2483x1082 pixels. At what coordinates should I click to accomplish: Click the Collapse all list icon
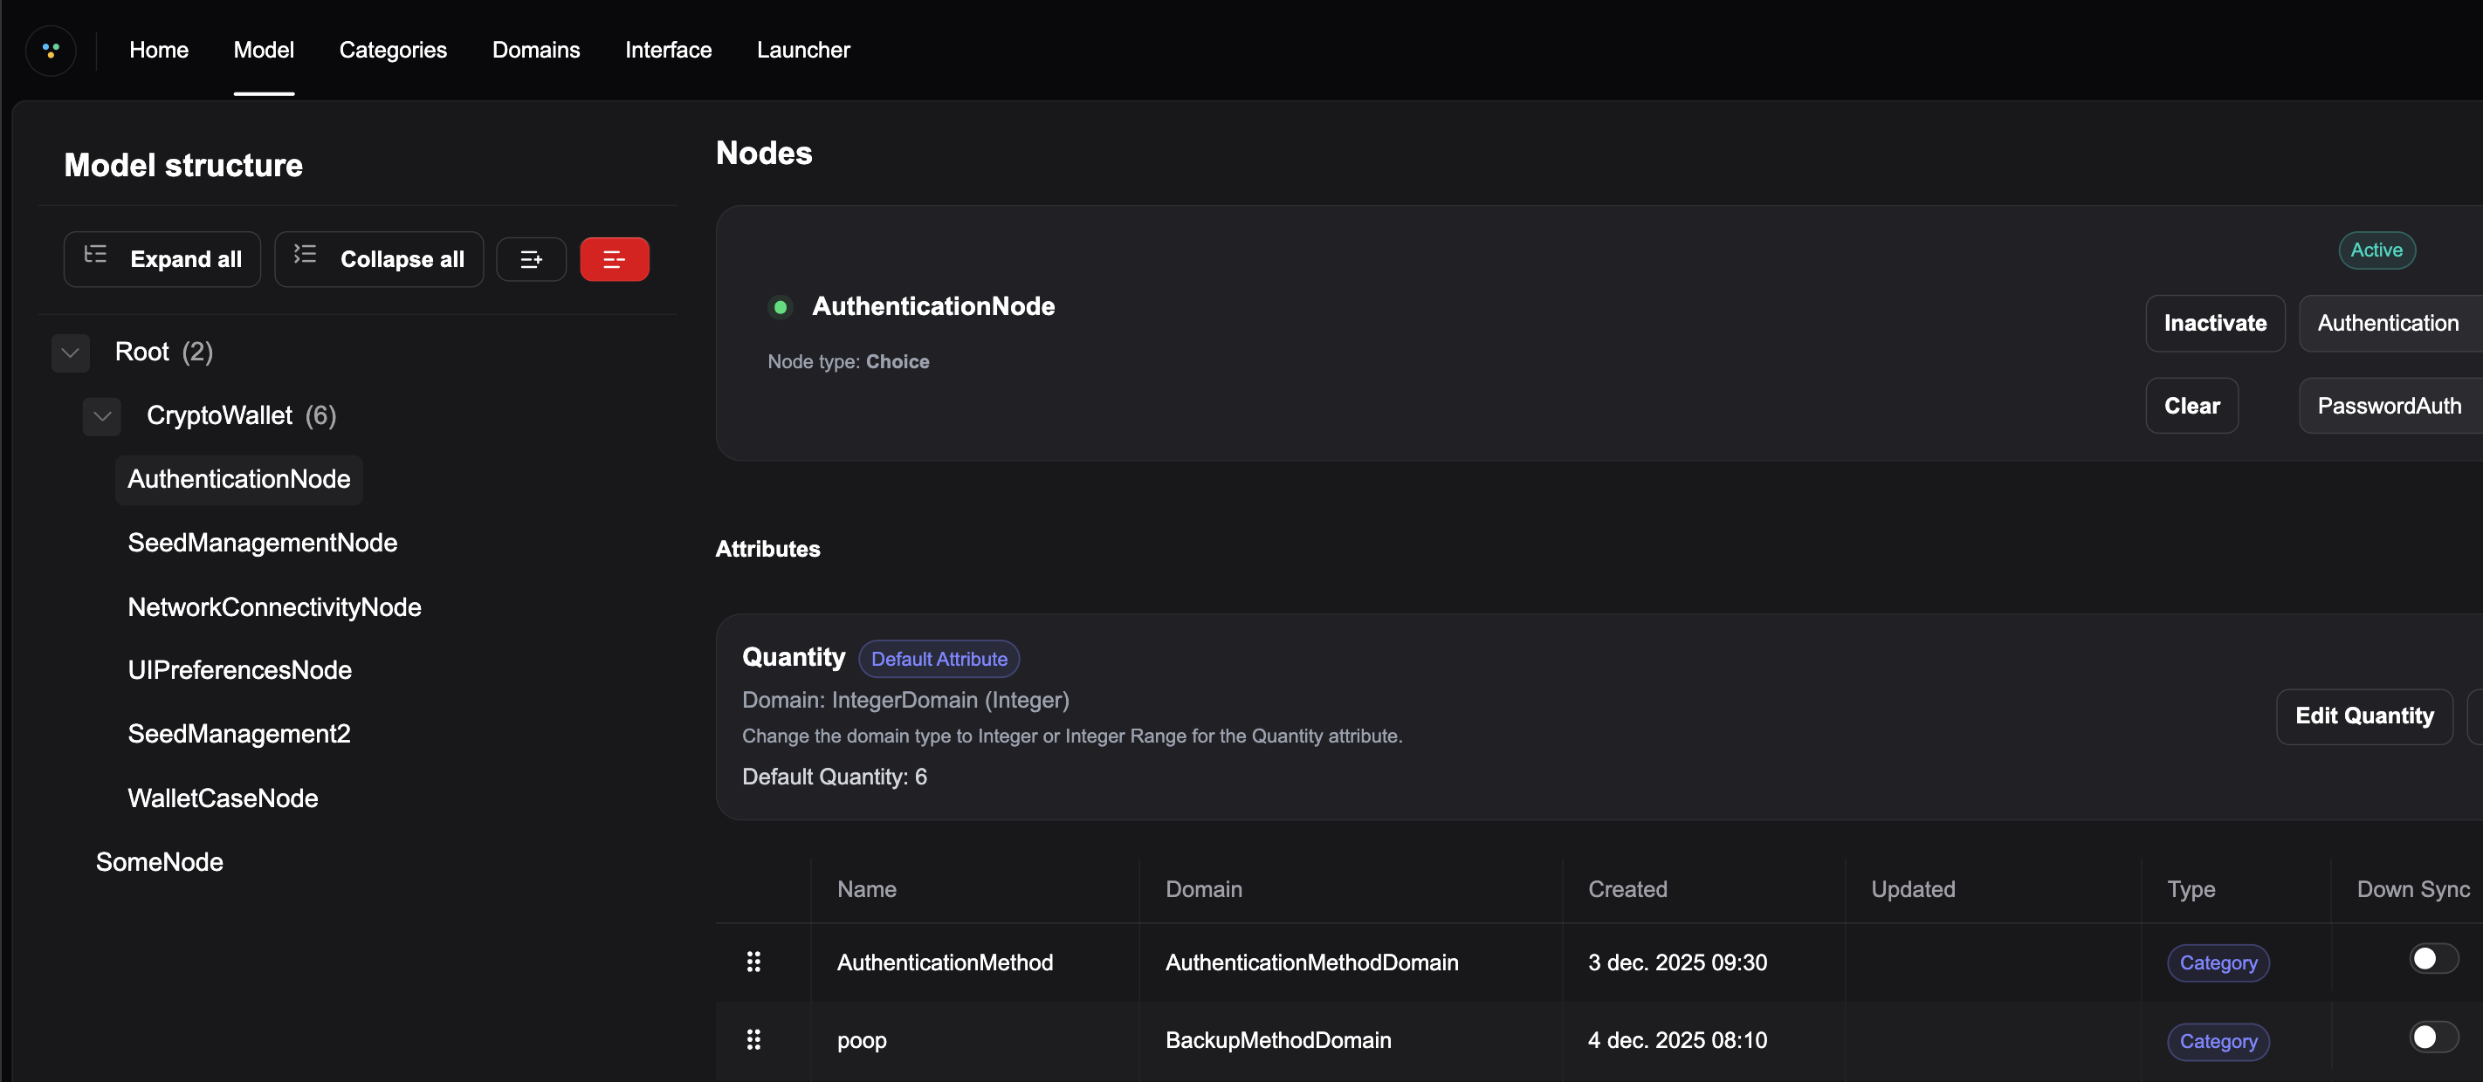point(305,255)
